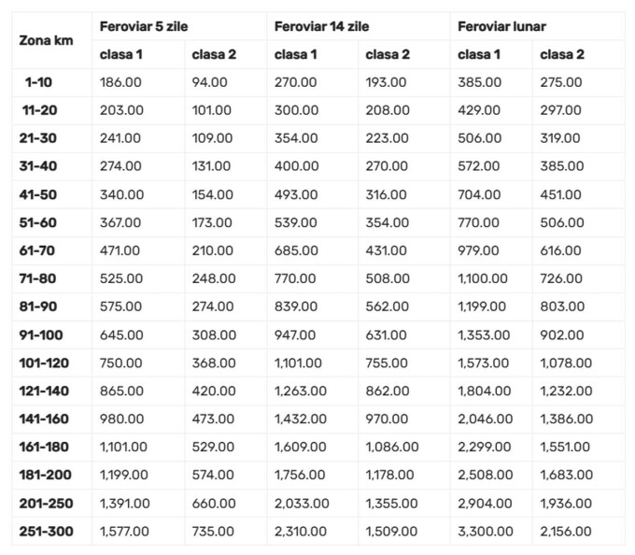Select the 94.00 price cell
The width and height of the screenshot is (635, 555).
click(x=209, y=82)
